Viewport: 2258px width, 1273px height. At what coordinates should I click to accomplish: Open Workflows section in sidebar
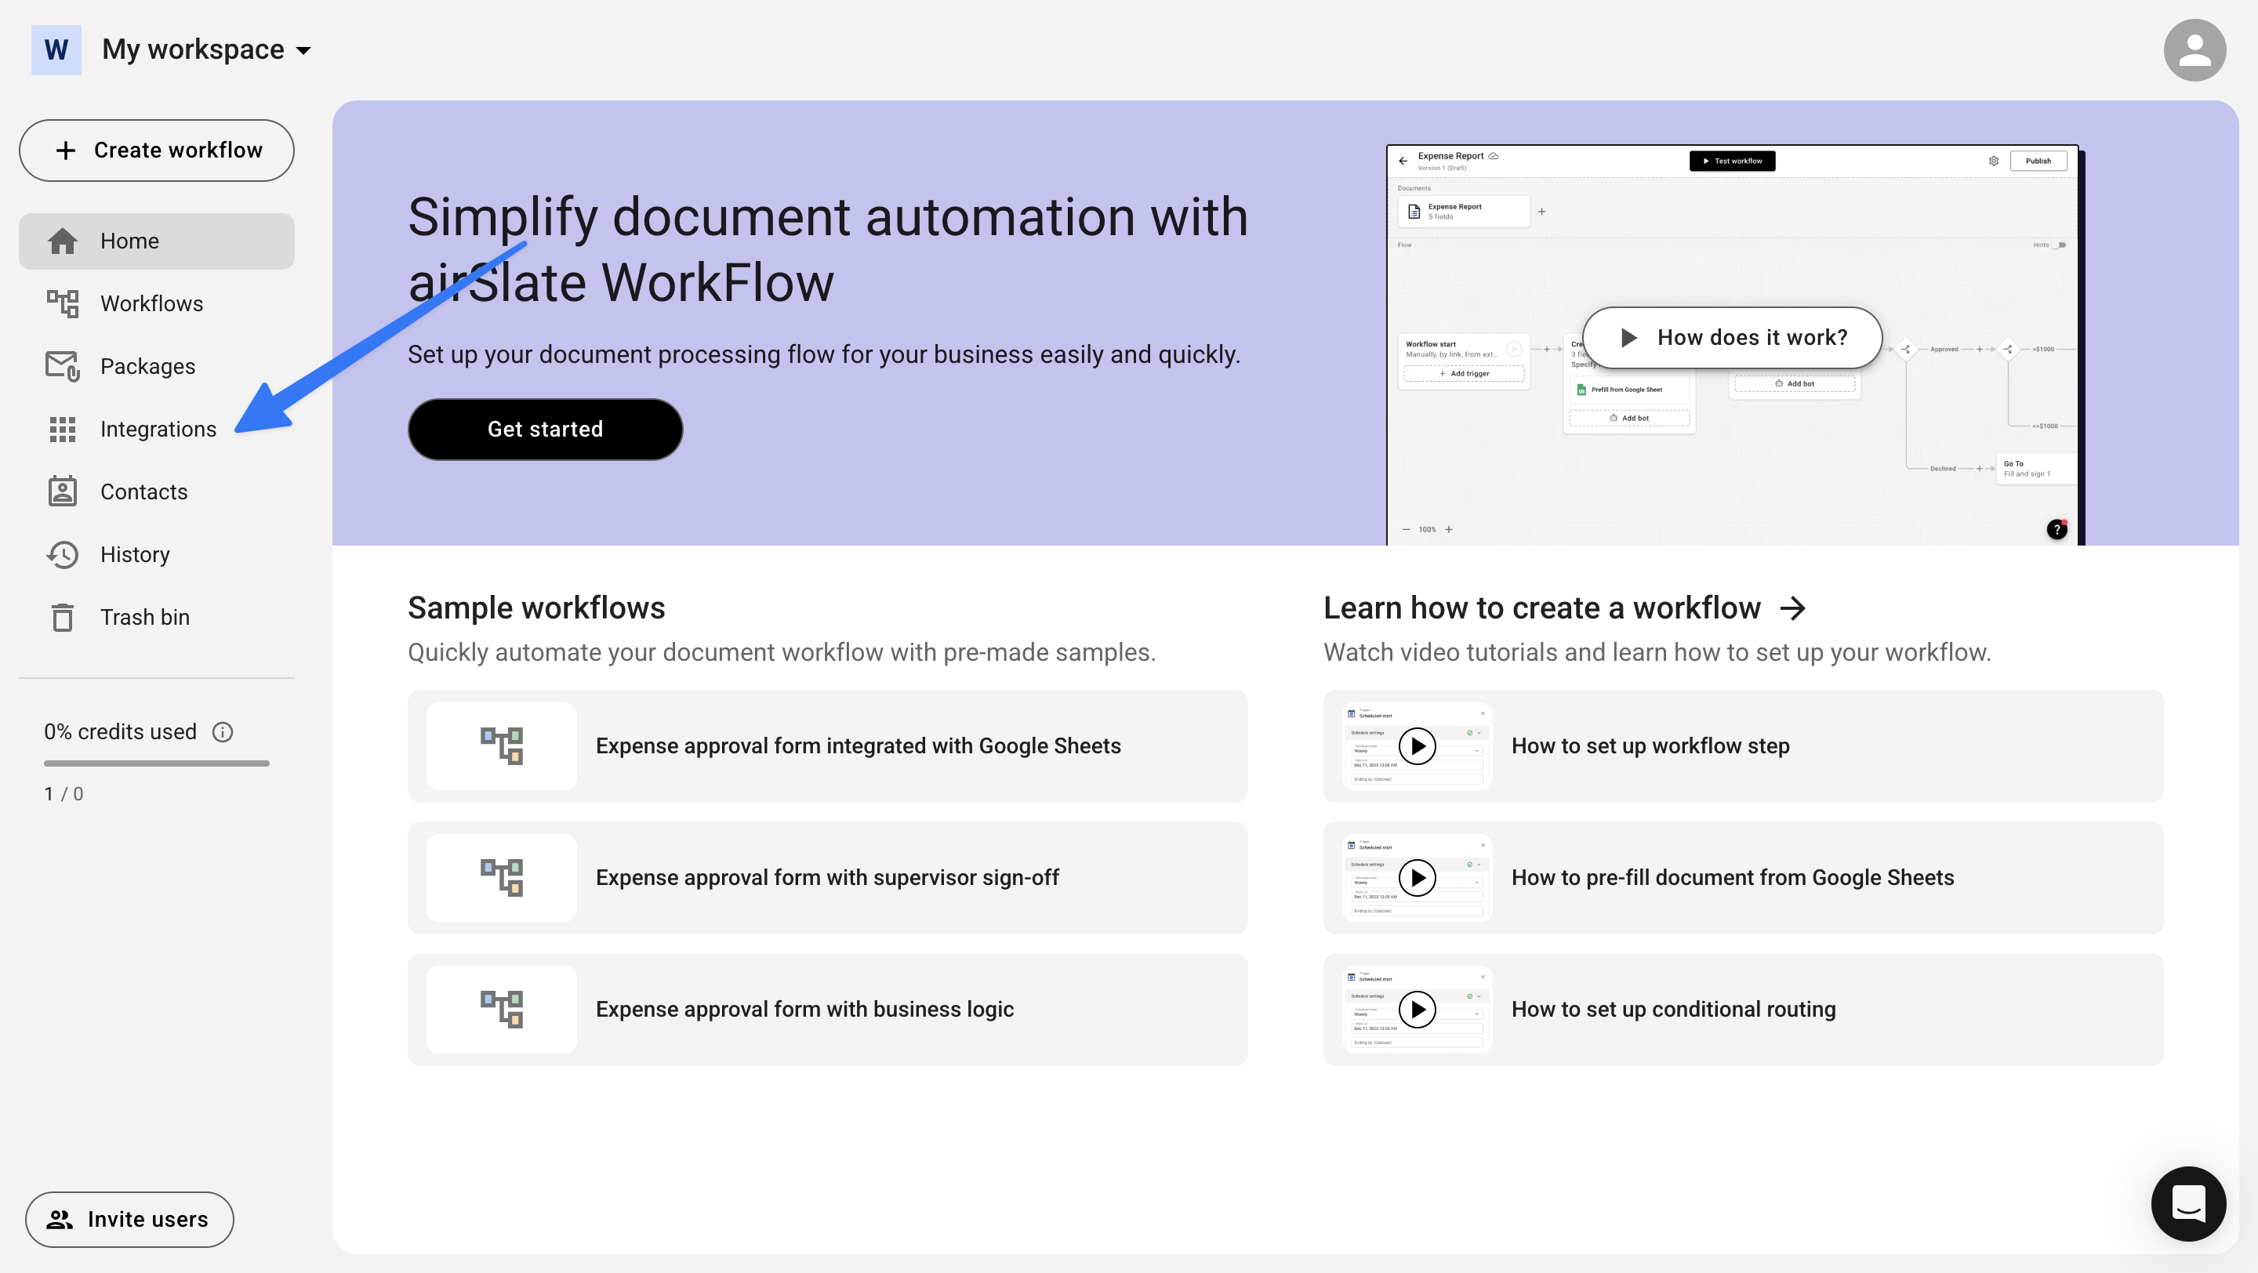tap(157, 304)
